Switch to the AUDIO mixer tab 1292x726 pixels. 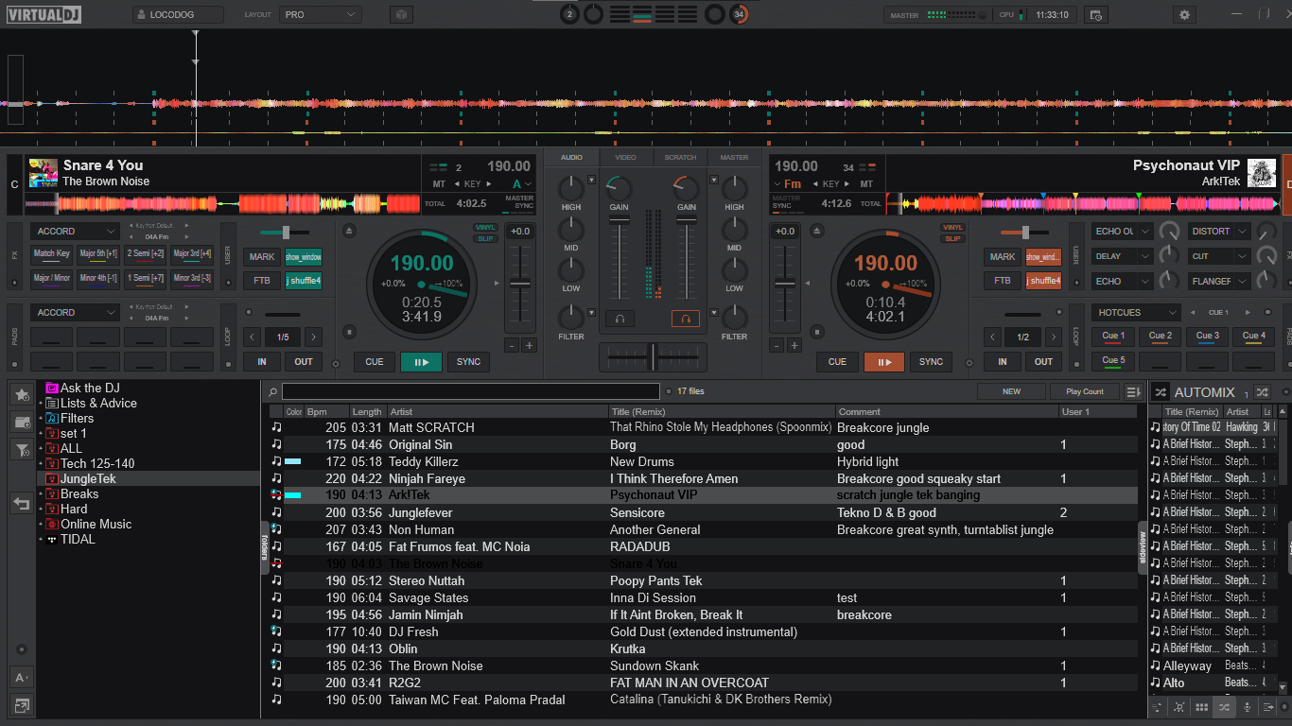click(571, 158)
